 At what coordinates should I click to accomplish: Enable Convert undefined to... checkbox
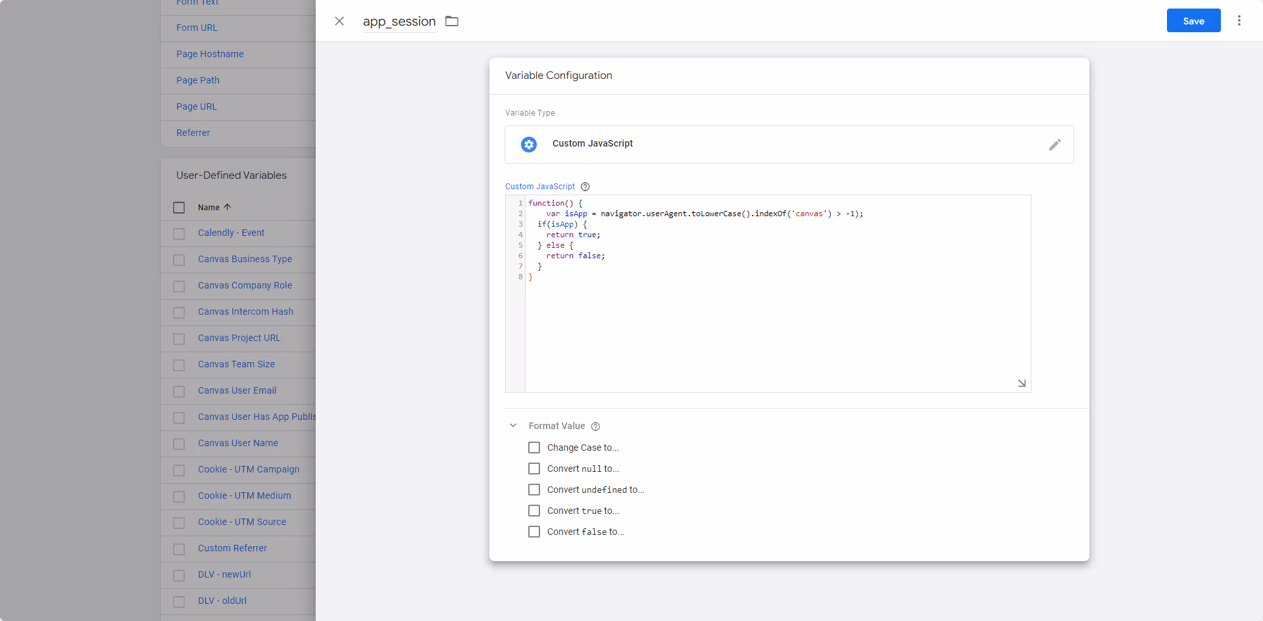pyautogui.click(x=534, y=490)
